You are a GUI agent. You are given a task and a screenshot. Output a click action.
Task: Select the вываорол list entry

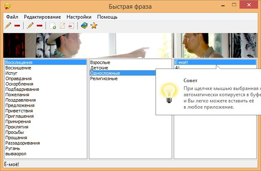(46, 154)
